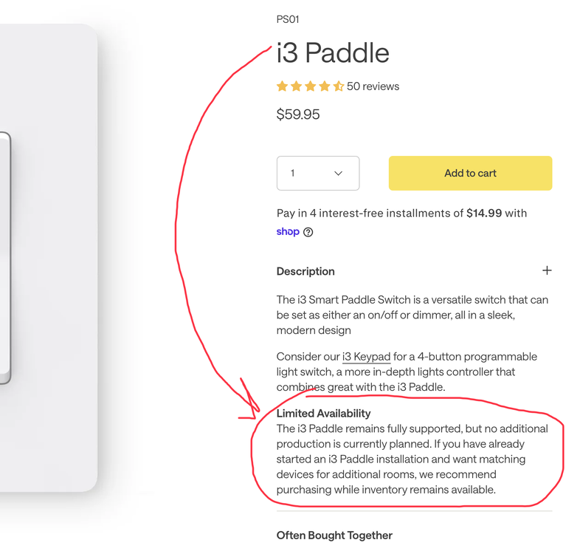
Task: Click the Shop Pay logo
Action: point(288,231)
